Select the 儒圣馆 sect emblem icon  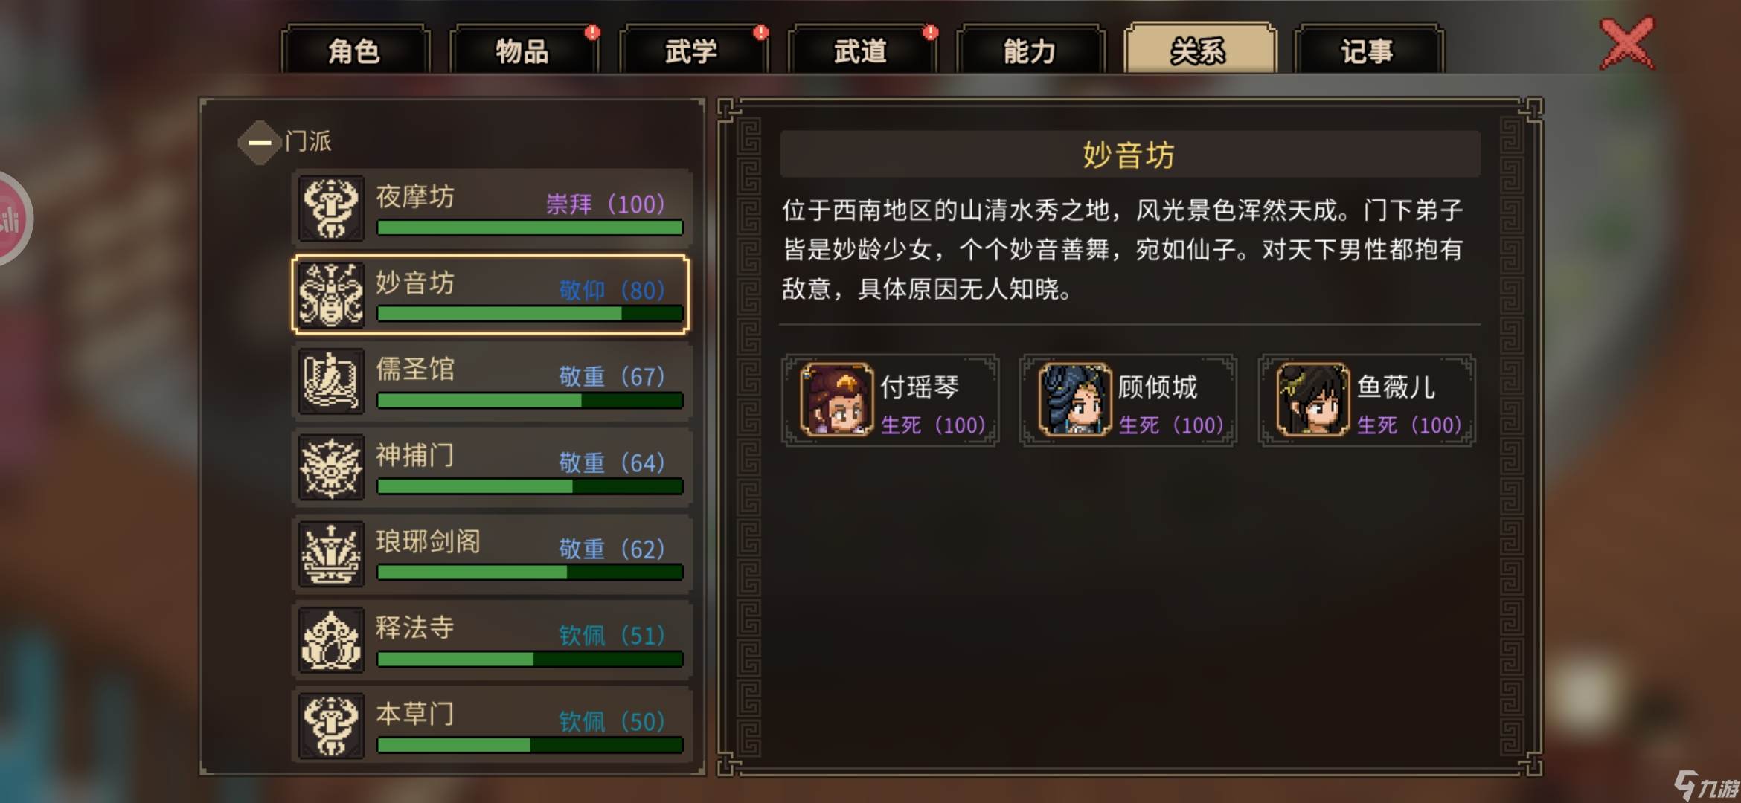331,381
